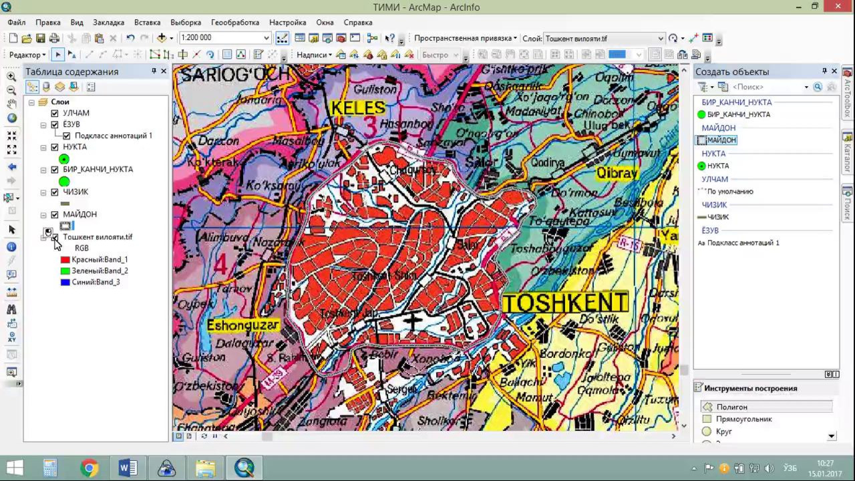Click the Save document icon
This screenshot has height=481, width=855.
40,39
